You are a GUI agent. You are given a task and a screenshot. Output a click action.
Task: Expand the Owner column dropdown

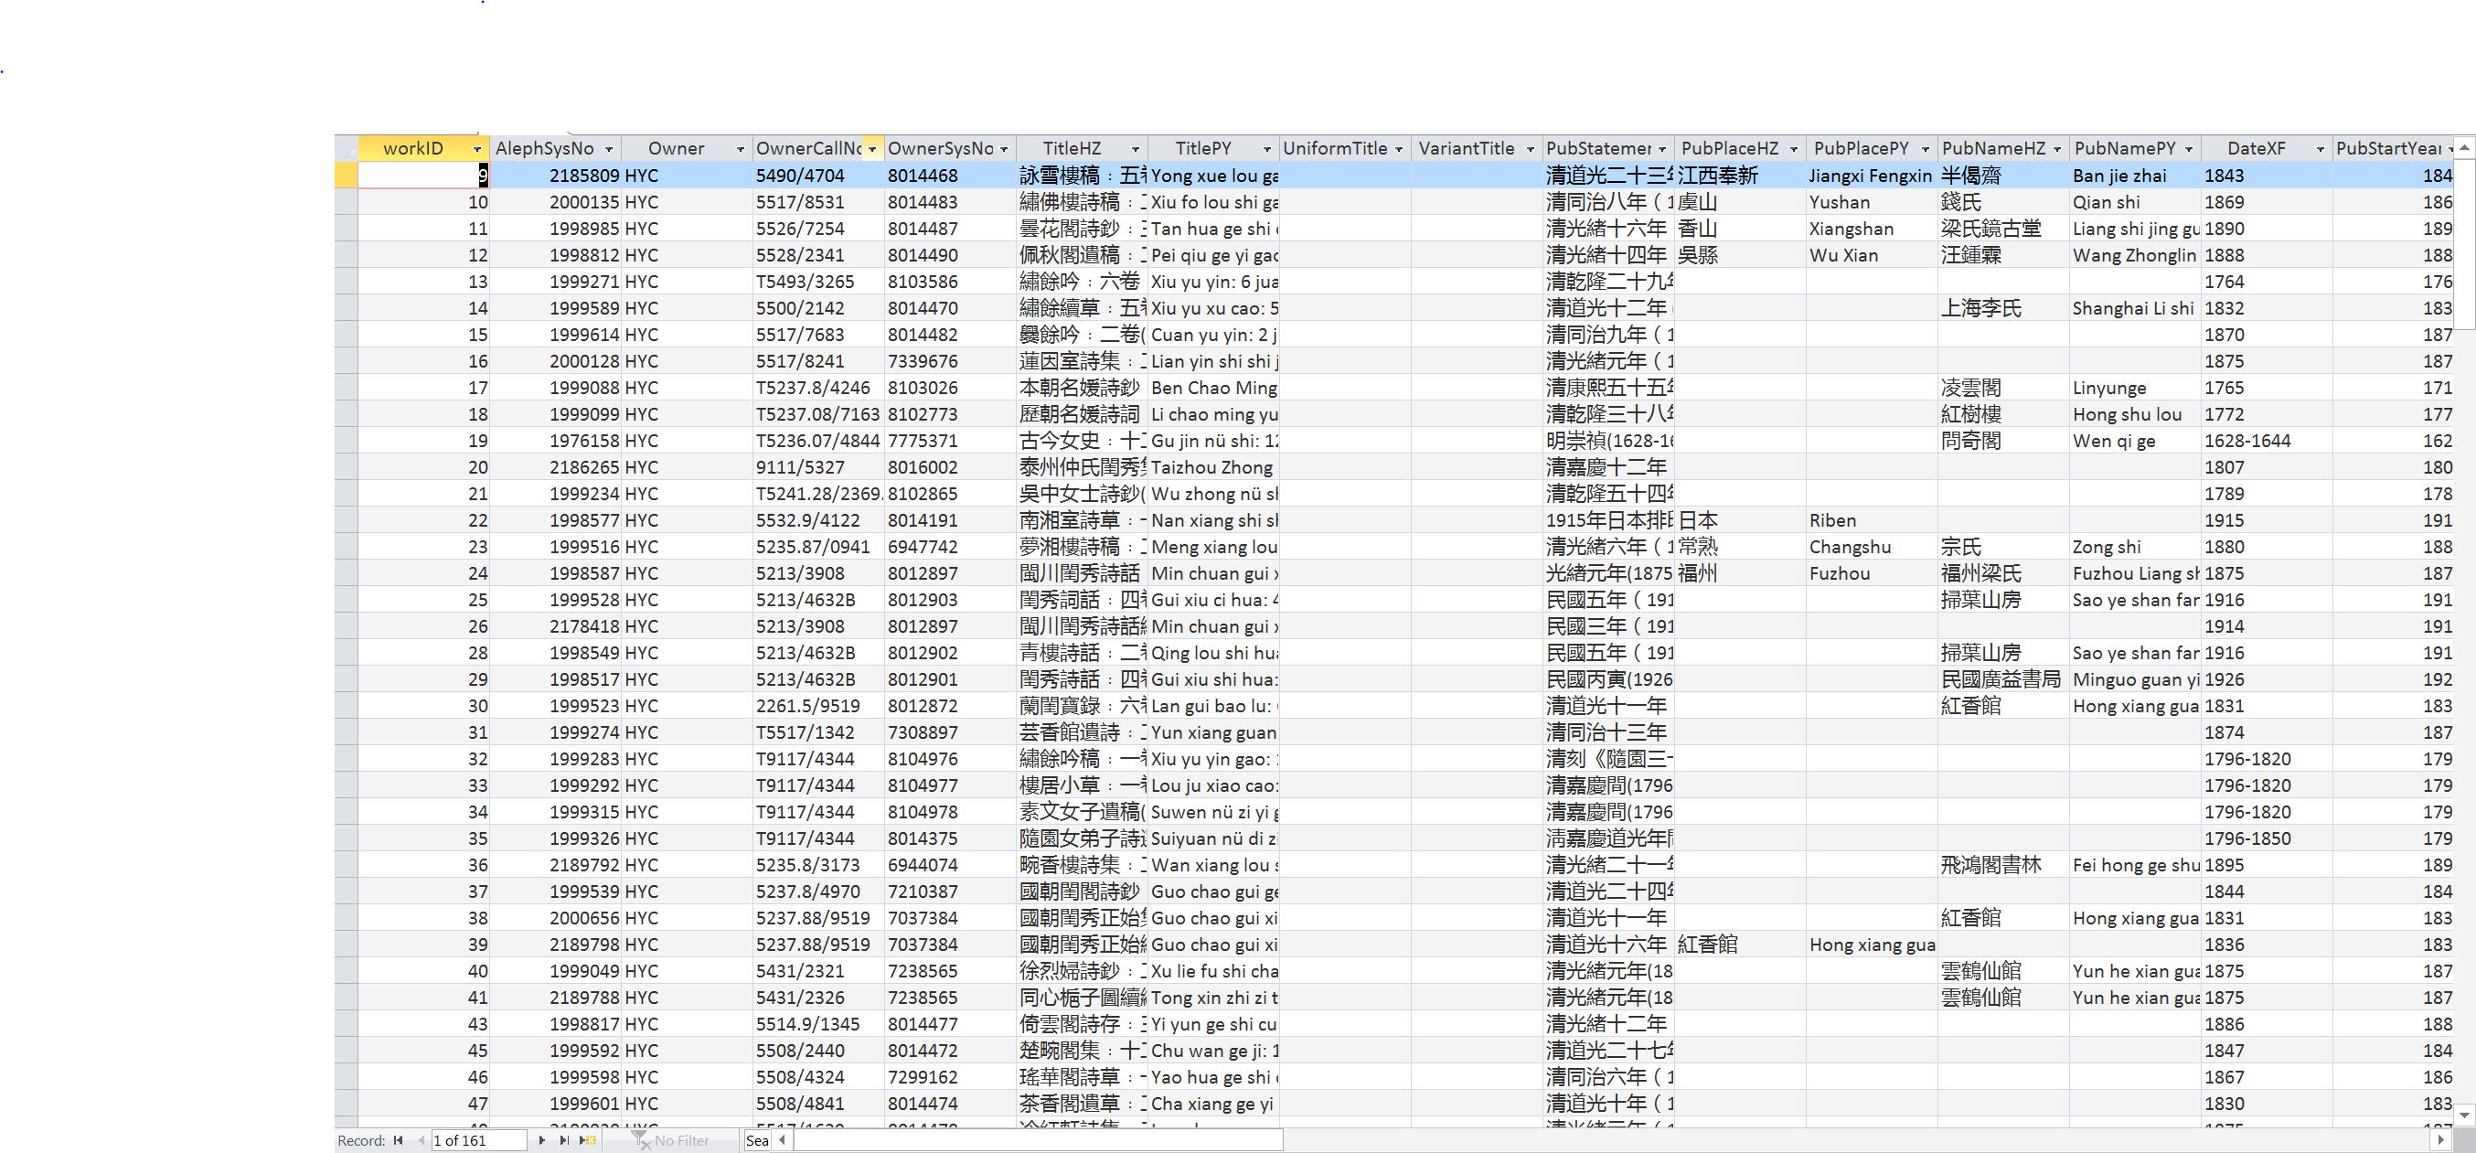pos(740,149)
